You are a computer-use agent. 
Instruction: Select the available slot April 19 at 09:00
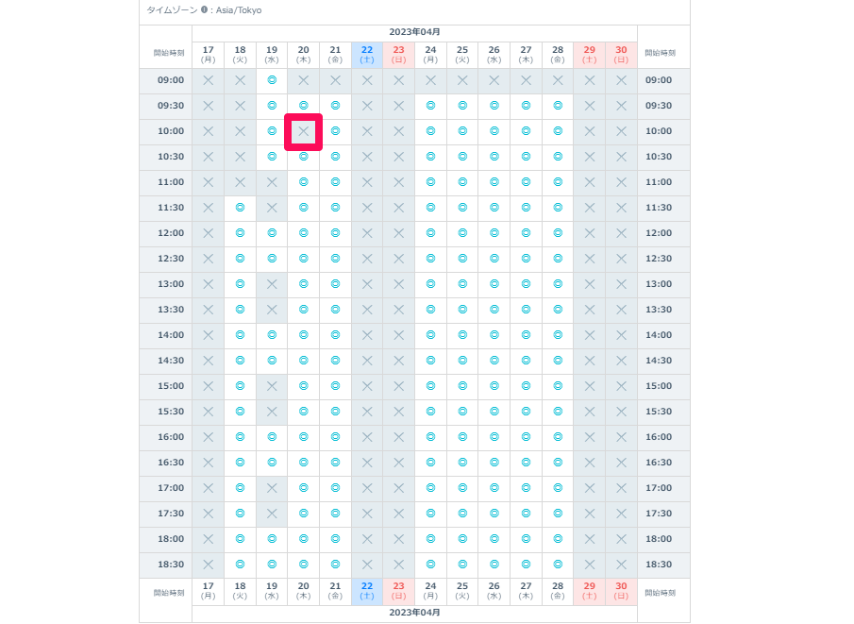click(272, 80)
